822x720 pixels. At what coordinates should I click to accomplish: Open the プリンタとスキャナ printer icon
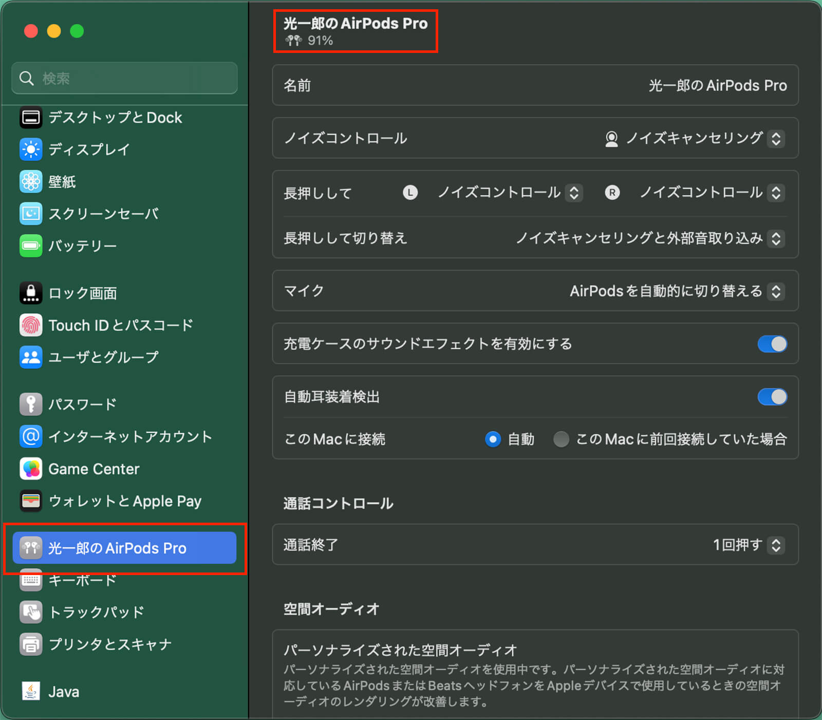[31, 644]
